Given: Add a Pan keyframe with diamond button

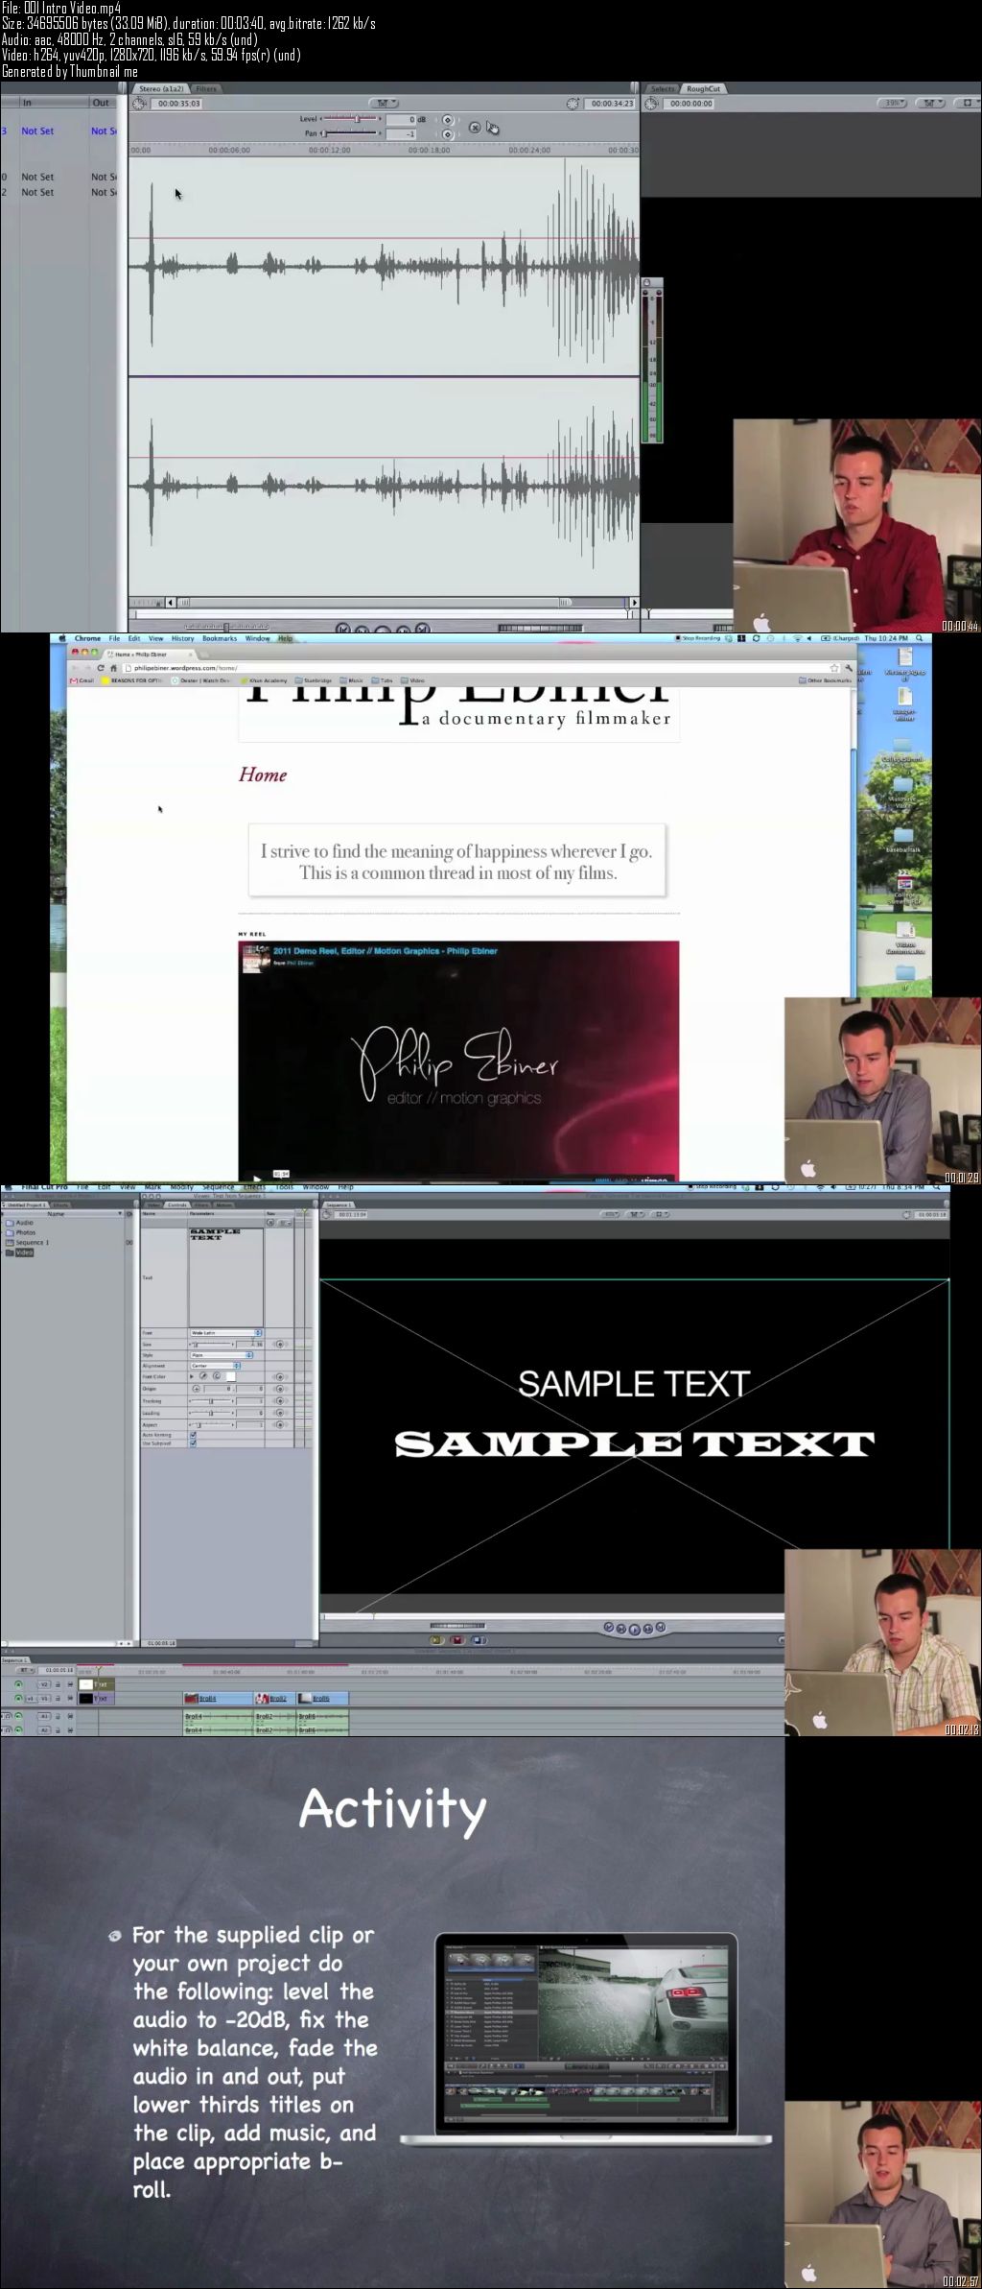Looking at the screenshot, I should 447,133.
